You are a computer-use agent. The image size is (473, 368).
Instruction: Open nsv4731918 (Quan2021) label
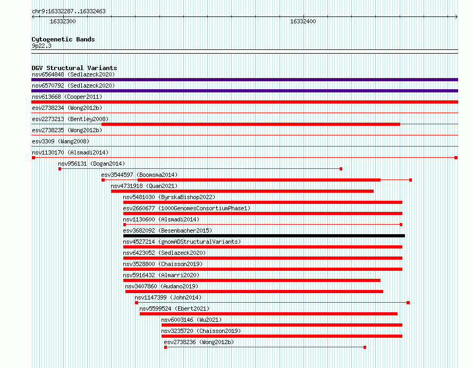pyautogui.click(x=144, y=186)
